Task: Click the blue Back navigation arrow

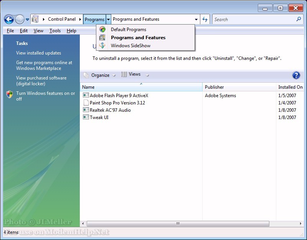Action: tap(9, 20)
